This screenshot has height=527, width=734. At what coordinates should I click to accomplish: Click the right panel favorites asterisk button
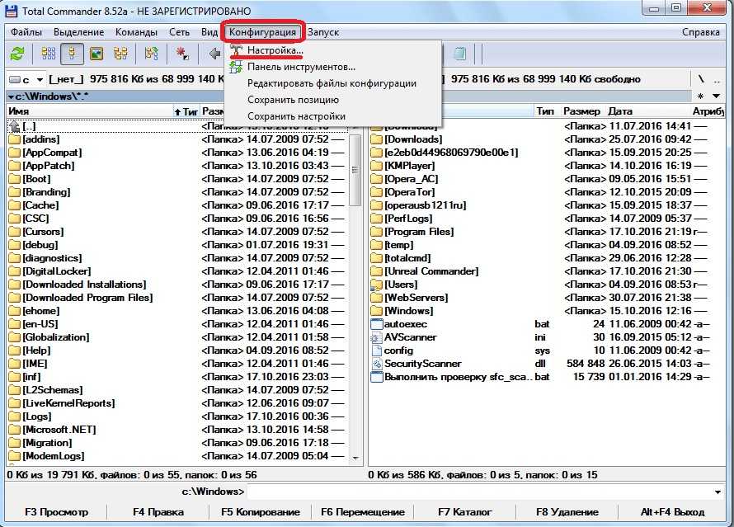pyautogui.click(x=701, y=96)
